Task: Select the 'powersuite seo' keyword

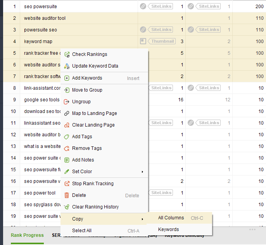Action: tap(40, 30)
